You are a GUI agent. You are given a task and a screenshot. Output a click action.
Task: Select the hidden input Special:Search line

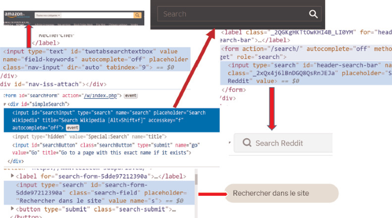tap(89, 136)
